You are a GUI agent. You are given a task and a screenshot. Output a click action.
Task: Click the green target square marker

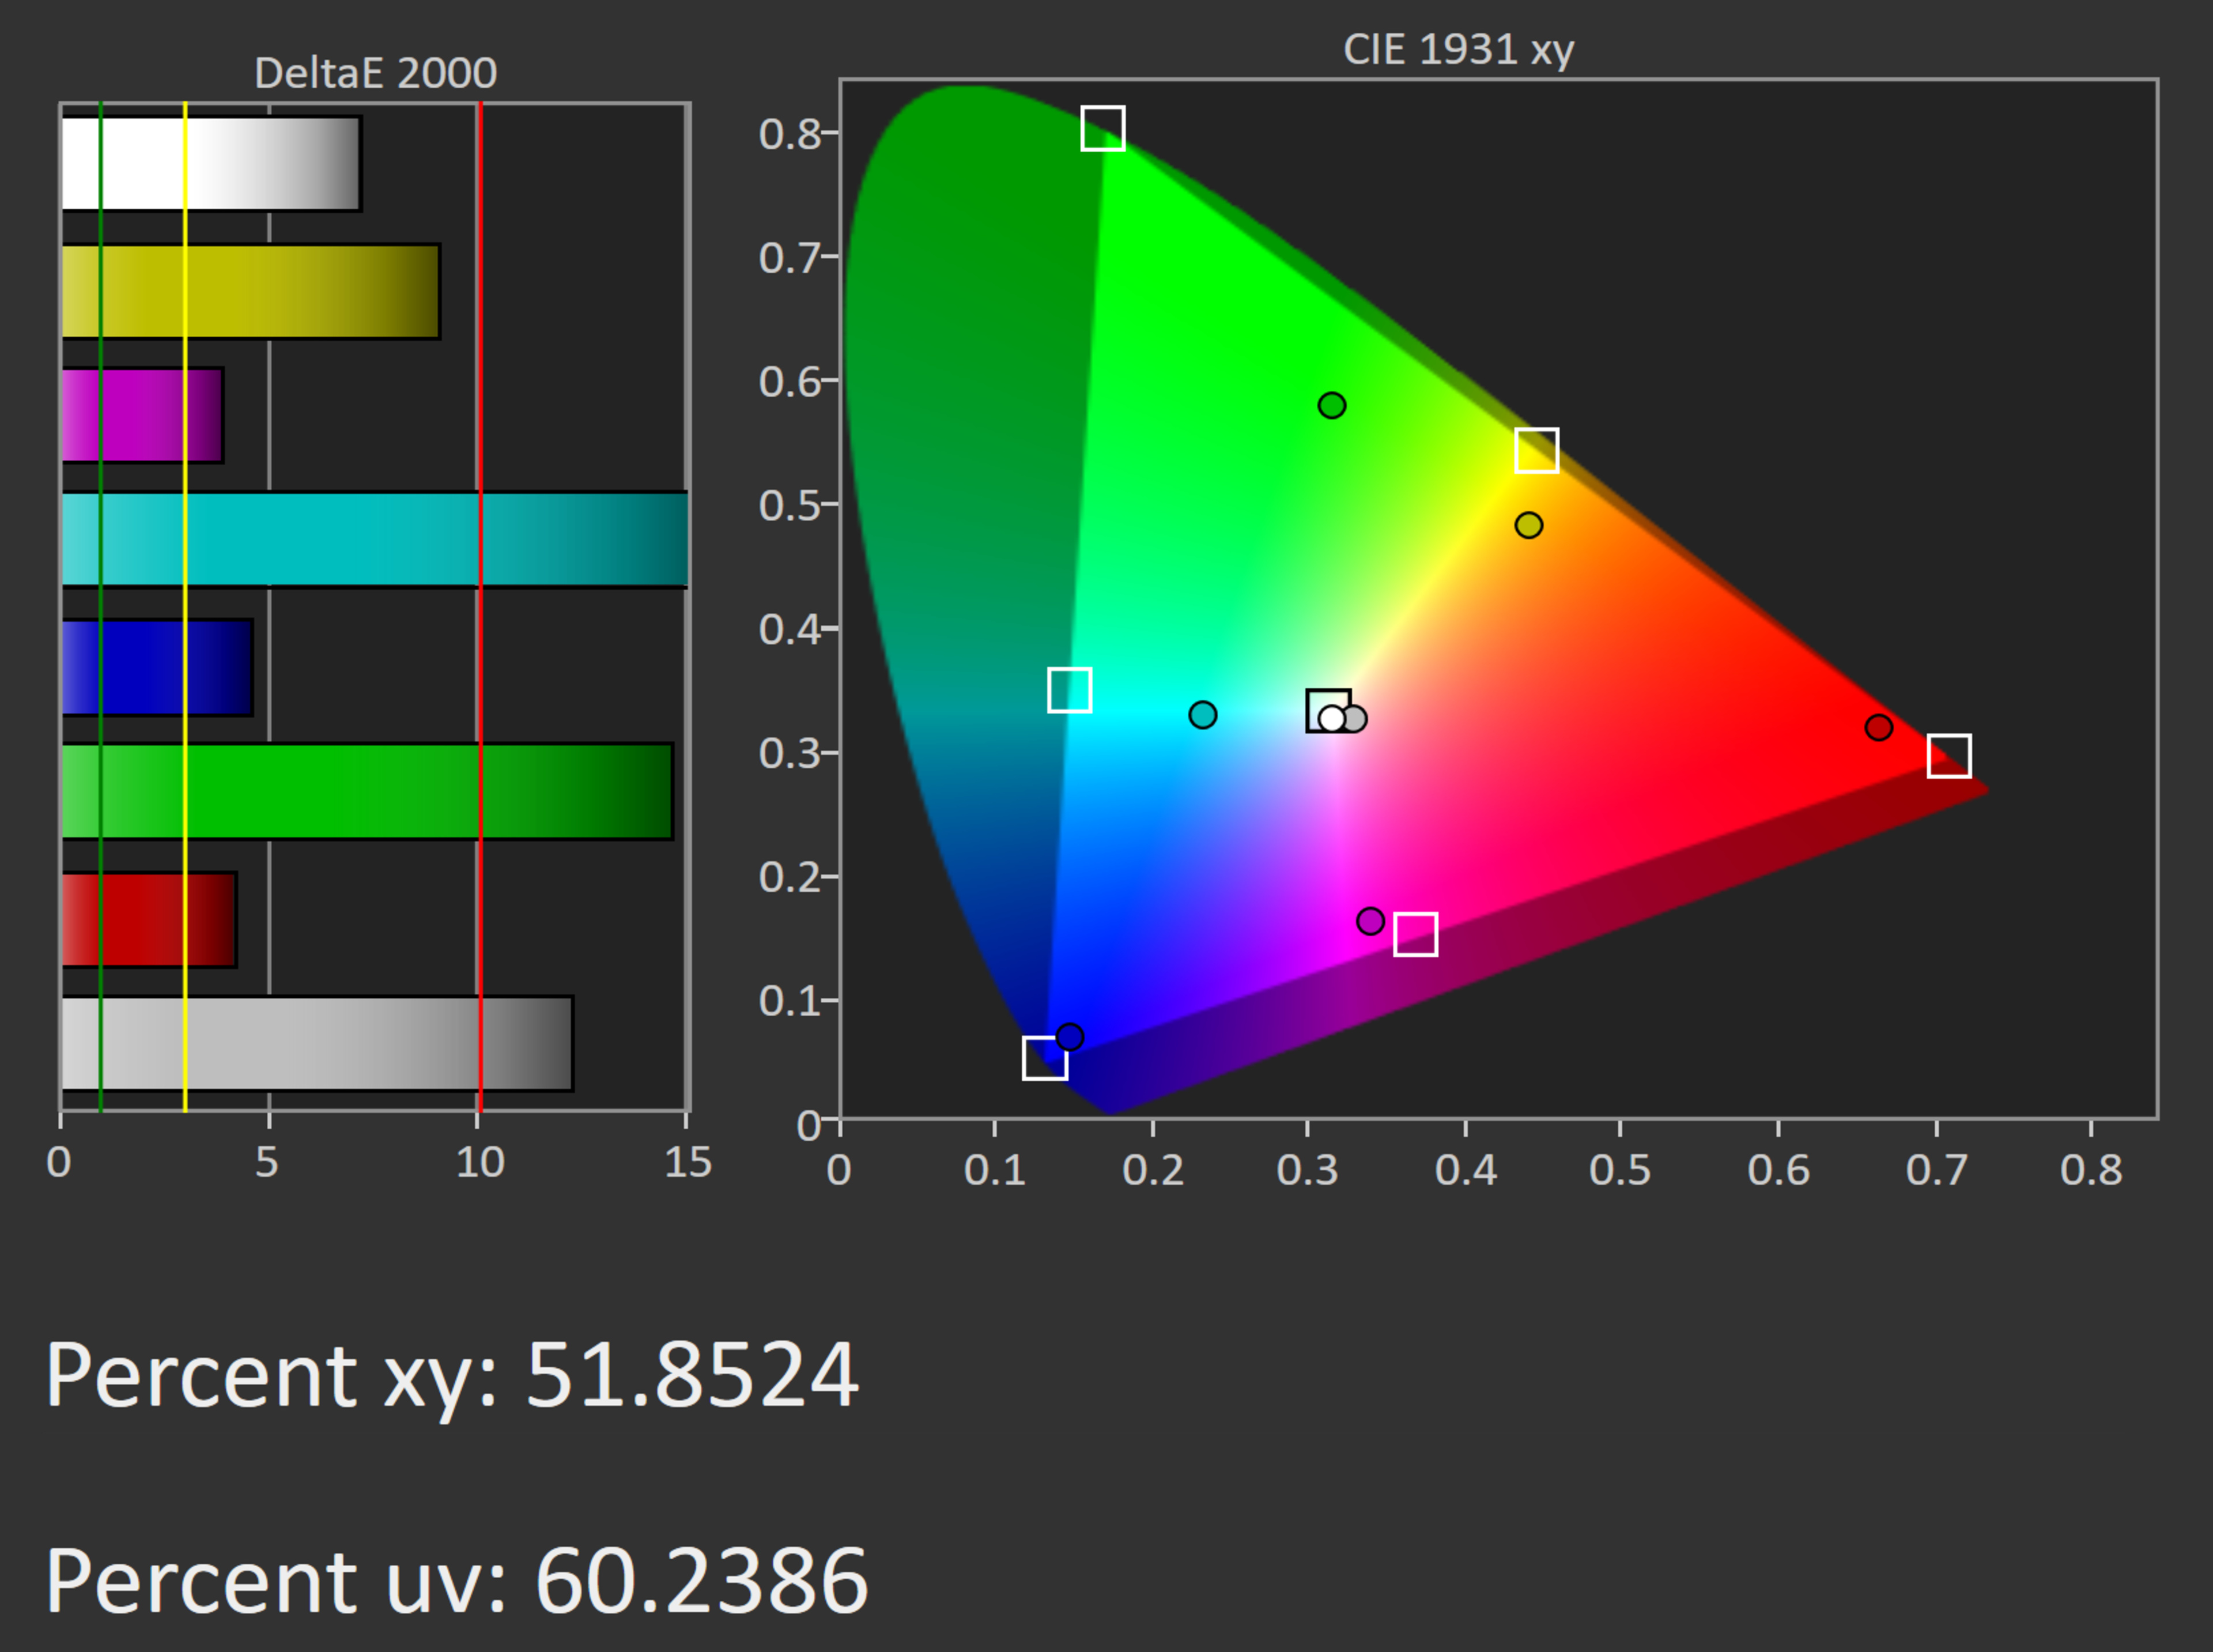pos(1102,128)
